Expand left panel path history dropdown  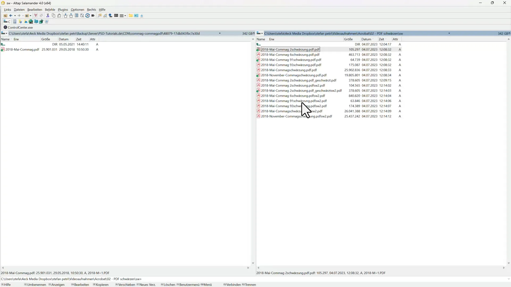220,33
